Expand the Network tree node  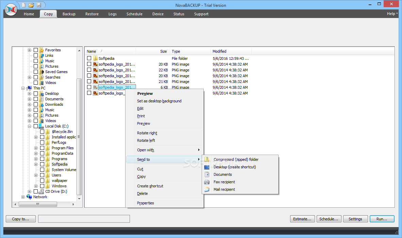pyautogui.click(x=23, y=197)
